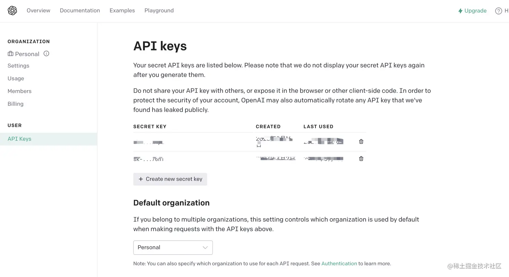509x277 pixels.
Task: Click the info icon beside Personal
Action: (x=46, y=53)
